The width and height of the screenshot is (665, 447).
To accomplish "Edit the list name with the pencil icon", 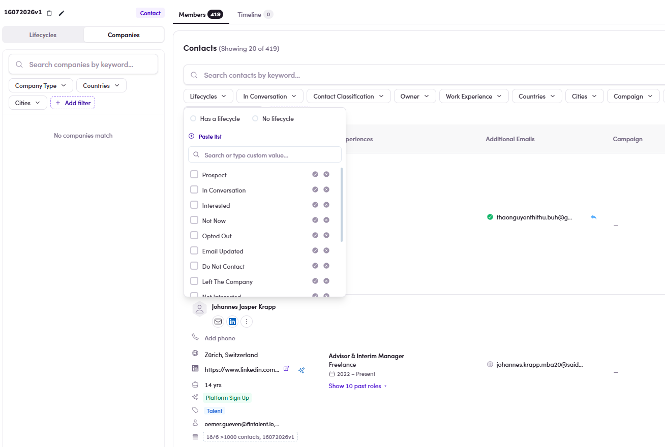I will [62, 13].
